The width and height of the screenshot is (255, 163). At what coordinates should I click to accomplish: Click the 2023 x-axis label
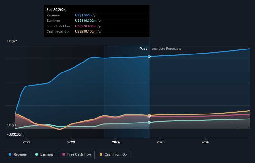coord(71,142)
